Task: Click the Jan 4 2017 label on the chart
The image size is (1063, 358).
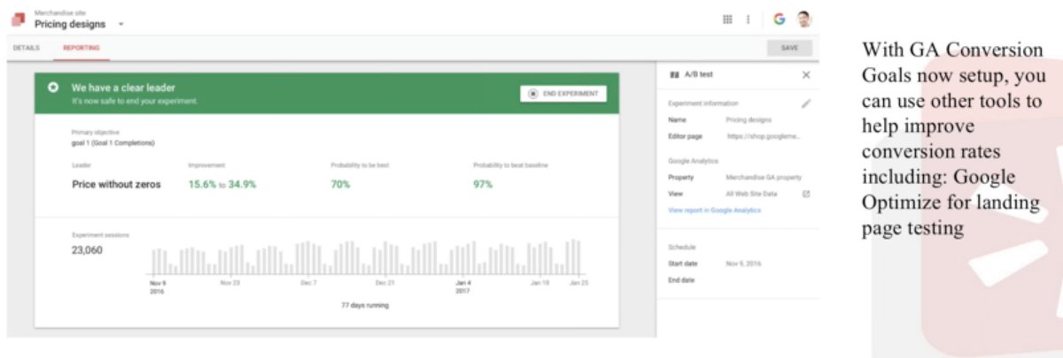Action: tap(463, 286)
